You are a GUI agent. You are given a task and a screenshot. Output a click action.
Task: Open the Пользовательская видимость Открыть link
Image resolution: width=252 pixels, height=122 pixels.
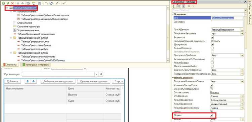pyautogui.click(x=215, y=41)
